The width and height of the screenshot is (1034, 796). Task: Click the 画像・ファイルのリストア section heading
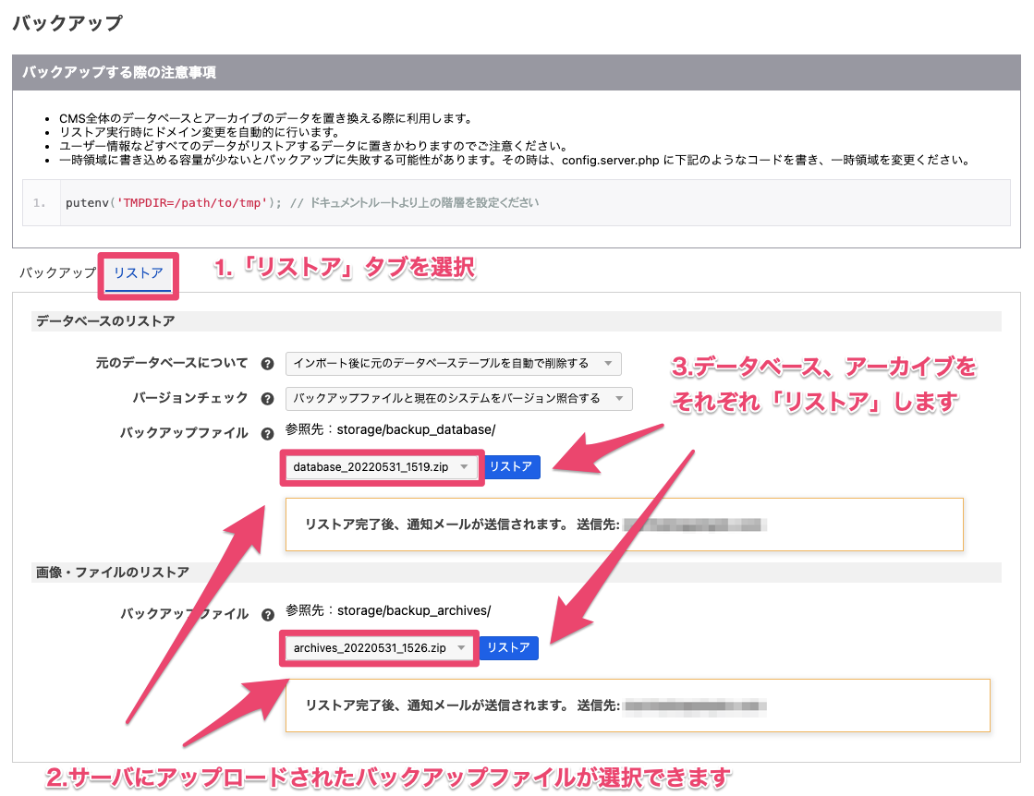pyautogui.click(x=112, y=573)
